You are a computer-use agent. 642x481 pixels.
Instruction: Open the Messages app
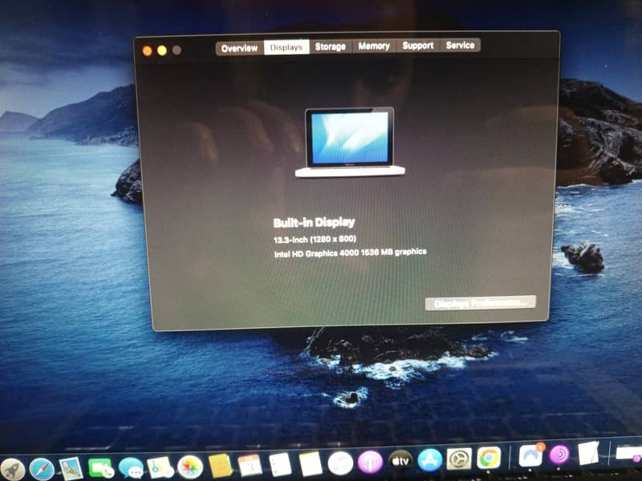coord(131,467)
